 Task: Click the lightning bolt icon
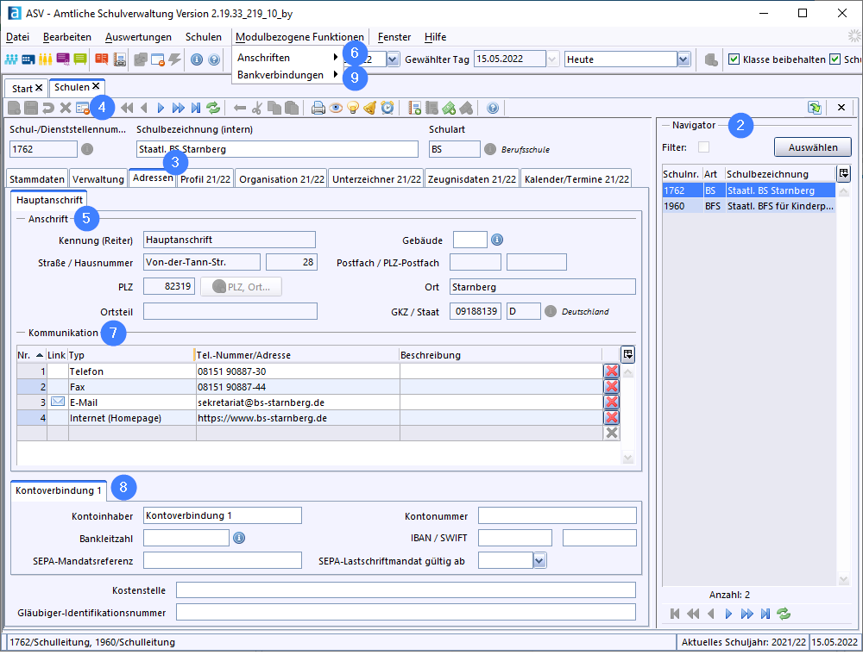[175, 59]
